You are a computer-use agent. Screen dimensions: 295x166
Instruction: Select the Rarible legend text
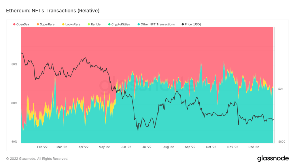[96, 24]
